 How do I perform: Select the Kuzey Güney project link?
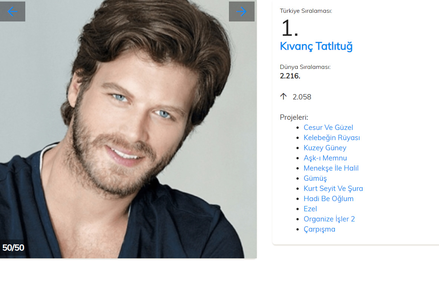click(325, 148)
